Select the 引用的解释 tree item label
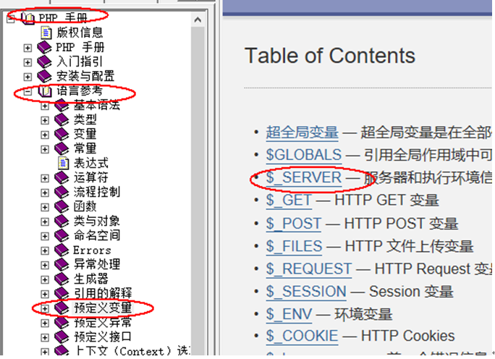 103,294
